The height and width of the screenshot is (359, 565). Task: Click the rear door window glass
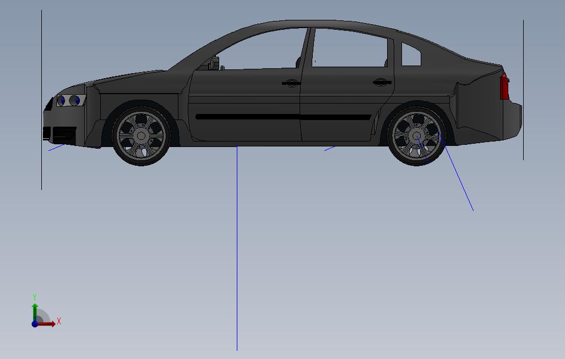[x=350, y=48]
